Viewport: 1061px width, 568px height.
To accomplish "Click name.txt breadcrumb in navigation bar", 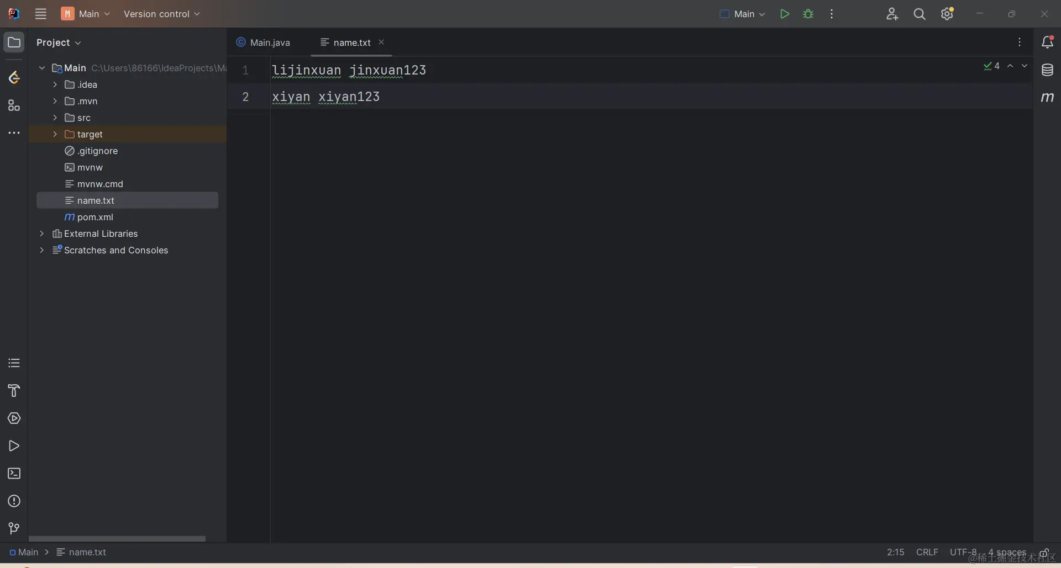I will (x=81, y=553).
